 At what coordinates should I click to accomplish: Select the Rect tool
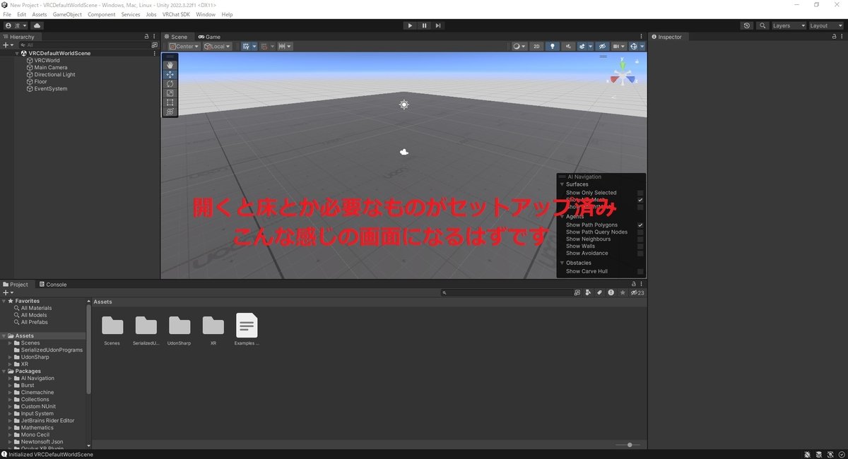tap(170, 102)
